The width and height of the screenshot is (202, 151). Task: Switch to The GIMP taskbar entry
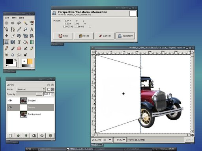click(52, 149)
